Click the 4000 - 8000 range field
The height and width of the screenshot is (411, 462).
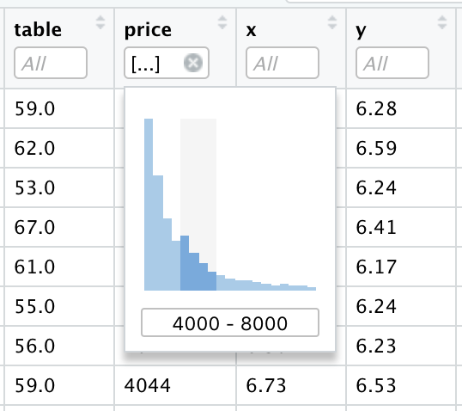coord(230,322)
